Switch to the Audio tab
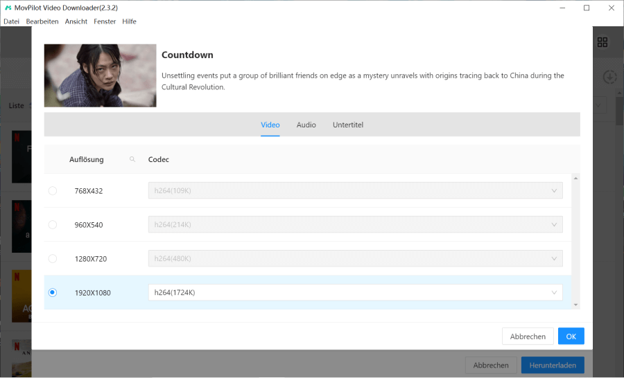624x378 pixels. [306, 125]
